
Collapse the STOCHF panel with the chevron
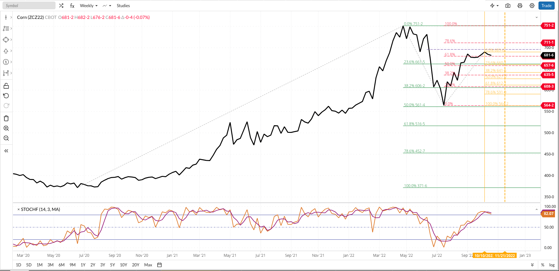click(x=537, y=210)
